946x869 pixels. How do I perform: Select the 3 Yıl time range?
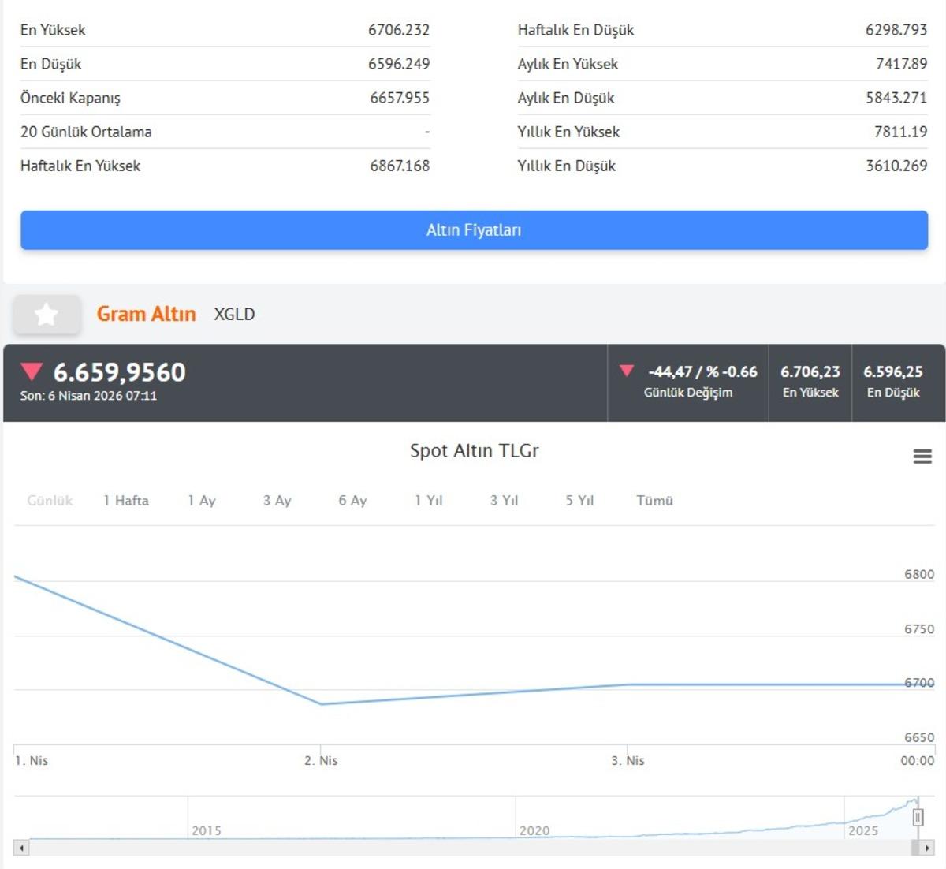point(505,501)
